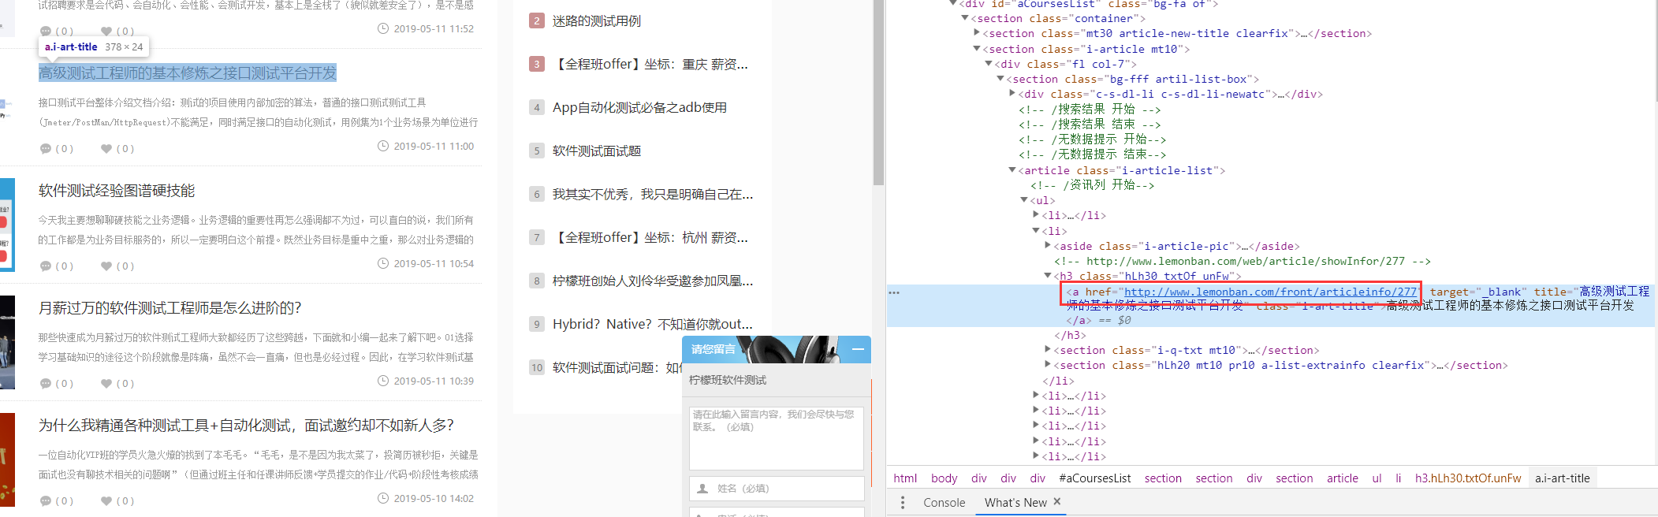Open the articleinfo/277 href link
Screen dimensions: 1658x517
(1269, 292)
